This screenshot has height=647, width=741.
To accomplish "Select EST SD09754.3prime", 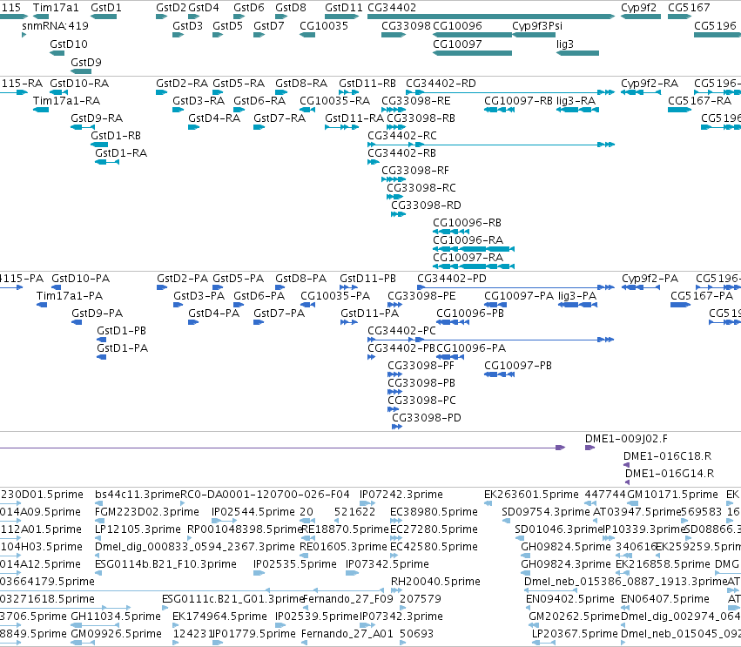I will click(545, 512).
